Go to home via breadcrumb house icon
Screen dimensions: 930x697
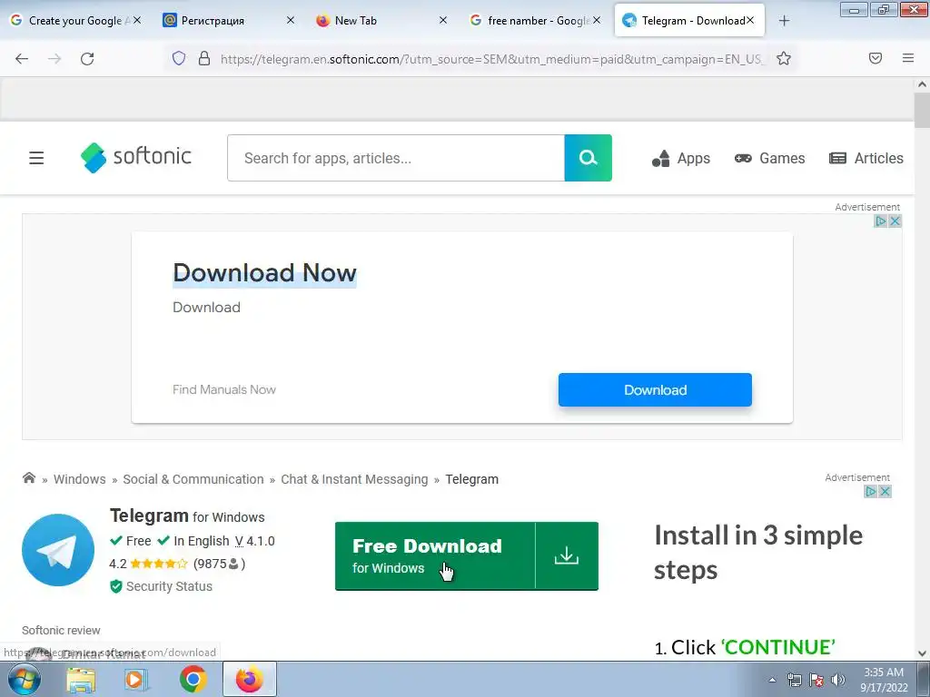[28, 477]
